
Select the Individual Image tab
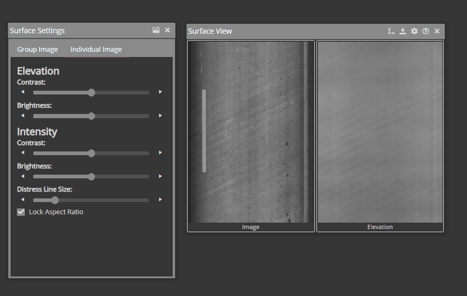pyautogui.click(x=96, y=50)
